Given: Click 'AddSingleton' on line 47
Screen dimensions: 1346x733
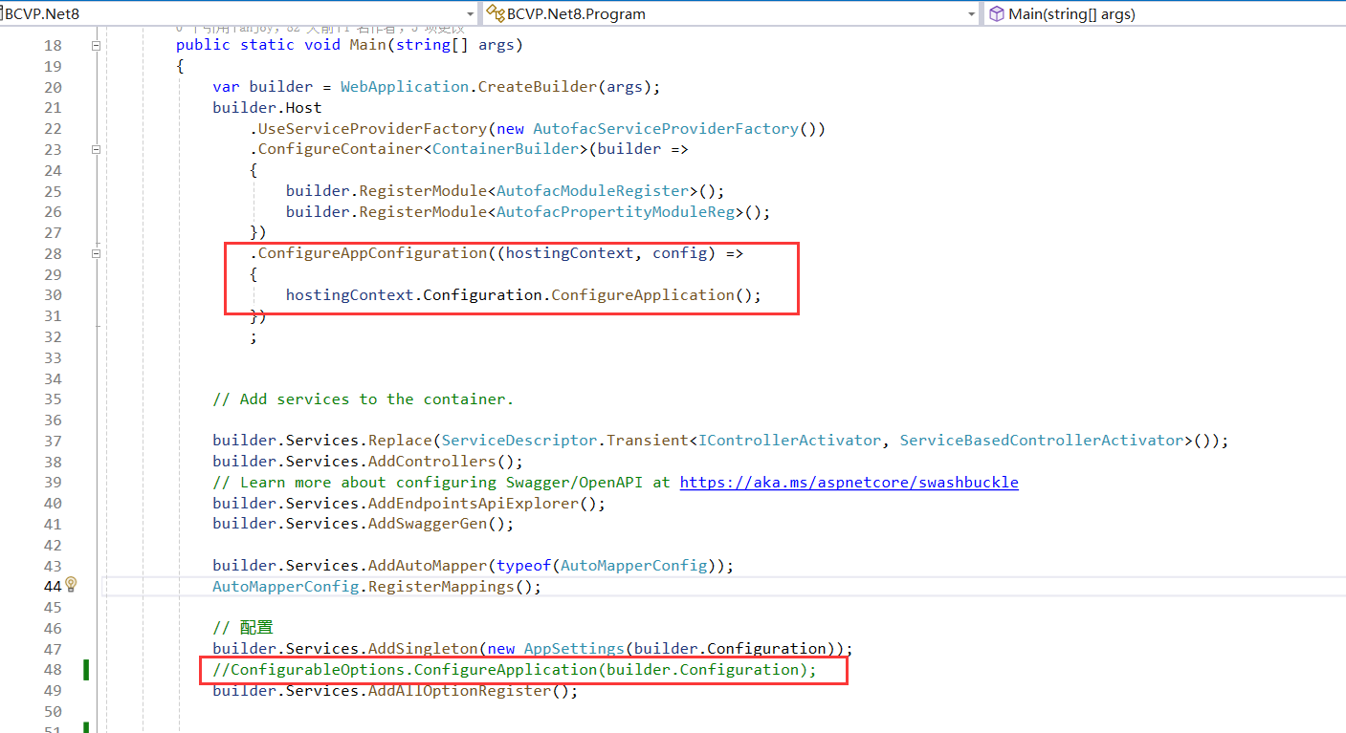Looking at the screenshot, I should coord(423,648).
